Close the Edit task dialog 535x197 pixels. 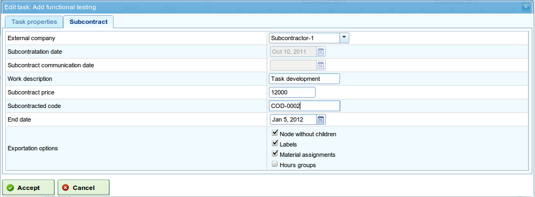point(525,7)
